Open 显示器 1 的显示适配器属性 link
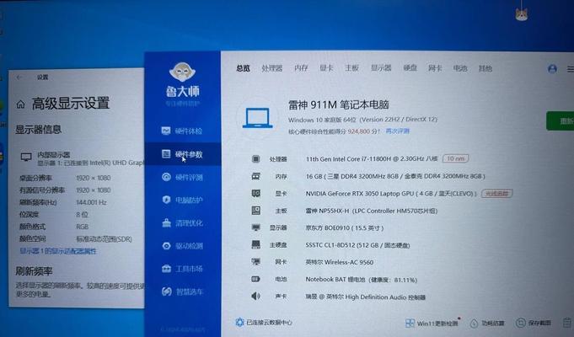This screenshot has width=574, height=337. 58,251
